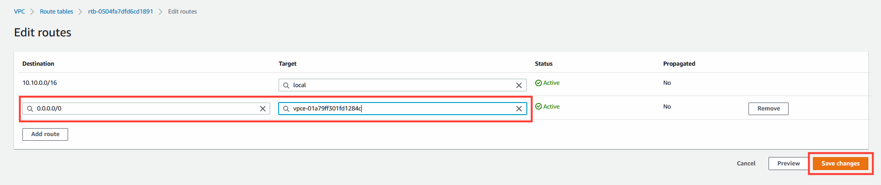Go to Route tables breadcrumb
Screen dimensions: 881x185
[x=56, y=12]
